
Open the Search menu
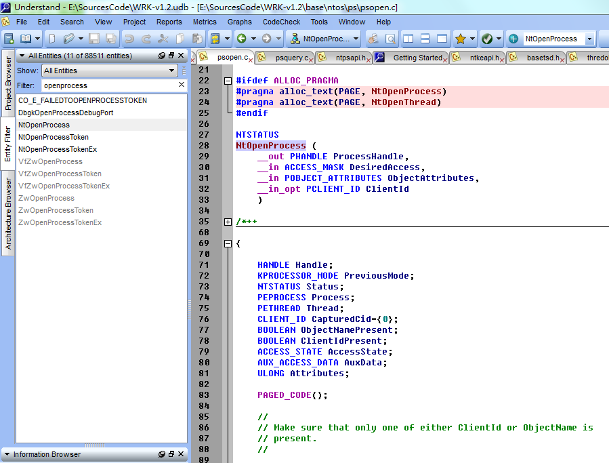(72, 22)
